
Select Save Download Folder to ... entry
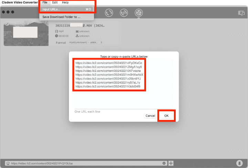pos(61,17)
